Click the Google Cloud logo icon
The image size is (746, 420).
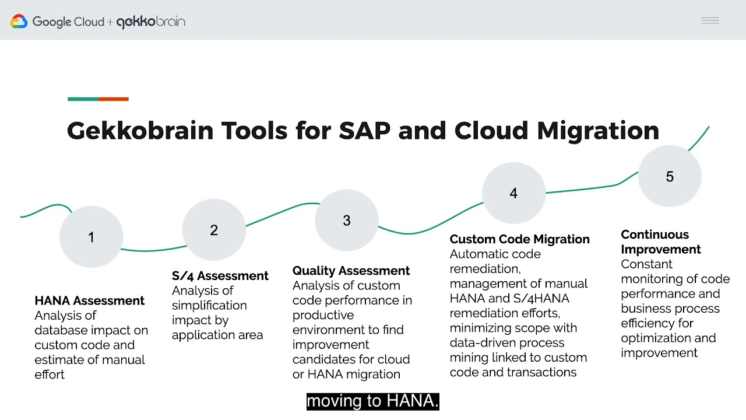coord(19,22)
